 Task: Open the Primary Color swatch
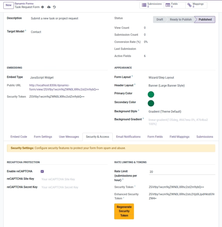click(x=151, y=95)
